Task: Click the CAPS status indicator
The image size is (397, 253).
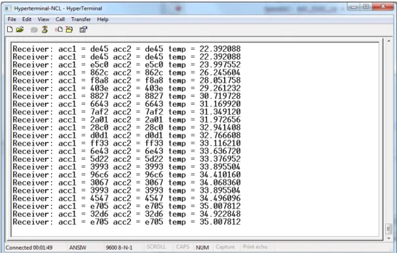Action: [183, 246]
